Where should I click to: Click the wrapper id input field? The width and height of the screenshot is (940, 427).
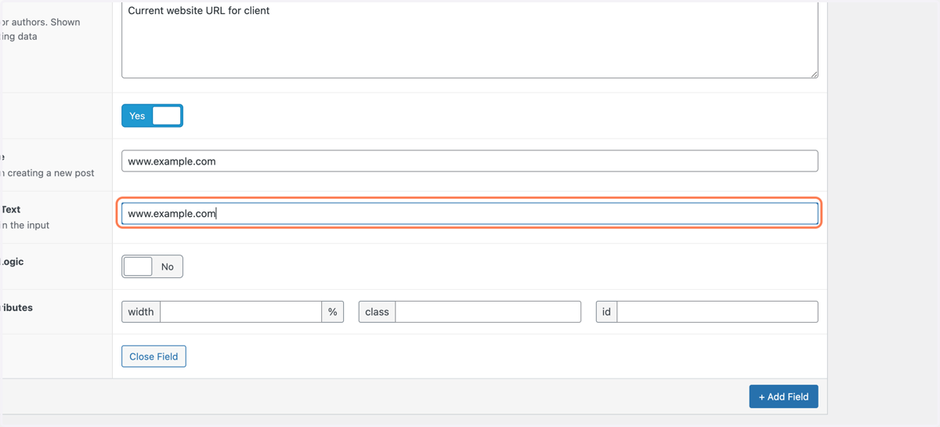click(x=718, y=312)
